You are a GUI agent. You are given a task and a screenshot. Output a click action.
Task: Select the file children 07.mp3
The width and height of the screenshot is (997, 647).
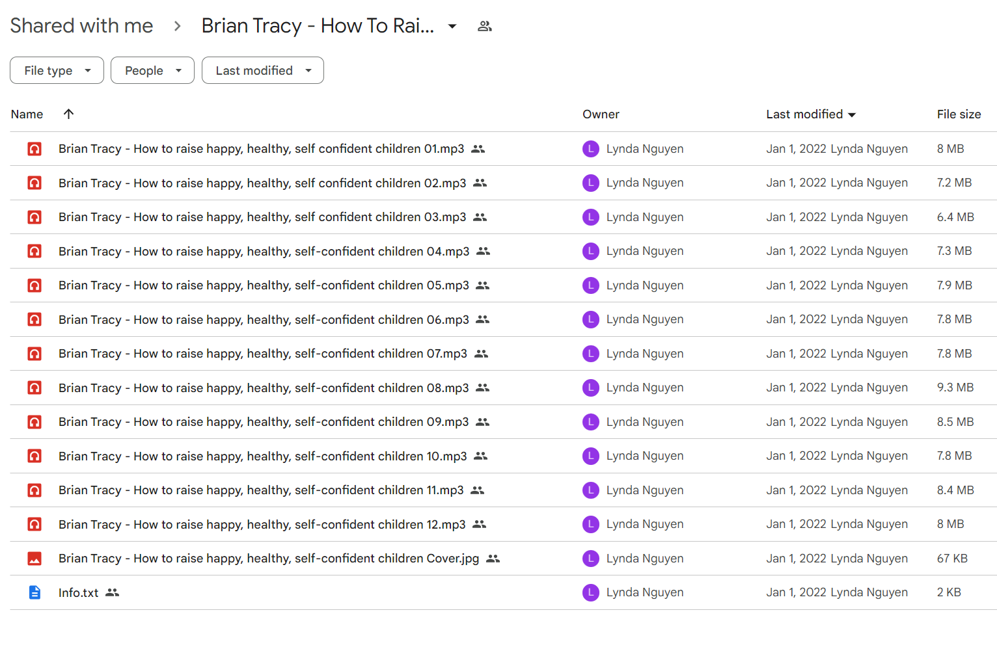click(263, 354)
